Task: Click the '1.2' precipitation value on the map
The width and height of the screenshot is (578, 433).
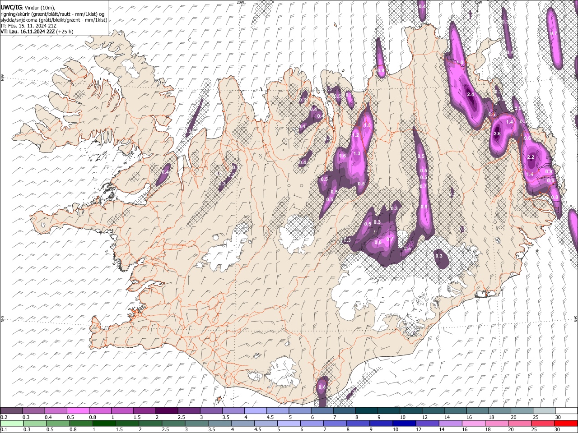Action: 355,135
